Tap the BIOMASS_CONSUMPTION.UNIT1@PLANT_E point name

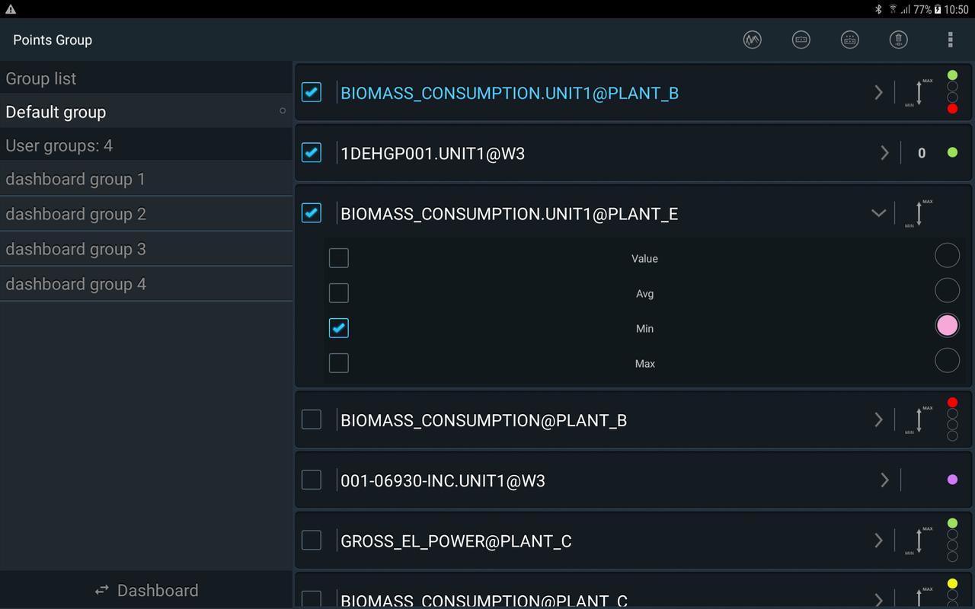pos(510,214)
